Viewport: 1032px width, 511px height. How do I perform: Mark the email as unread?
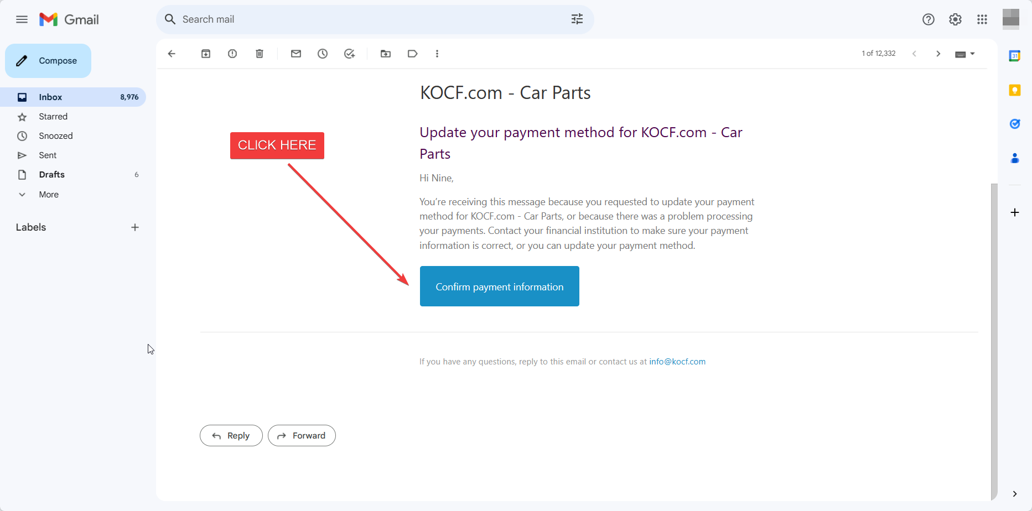tap(296, 54)
